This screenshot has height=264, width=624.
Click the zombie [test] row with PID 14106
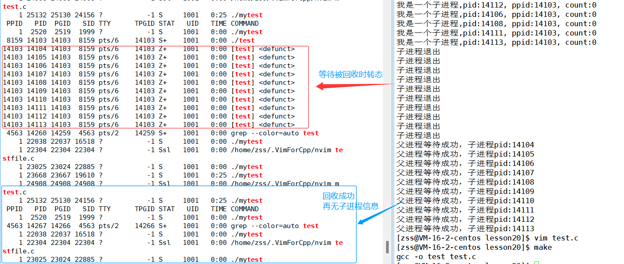click(149, 66)
